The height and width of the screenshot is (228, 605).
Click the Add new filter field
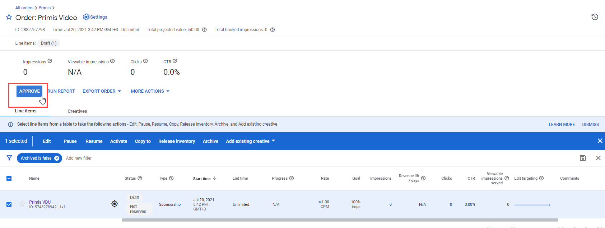coord(79,158)
